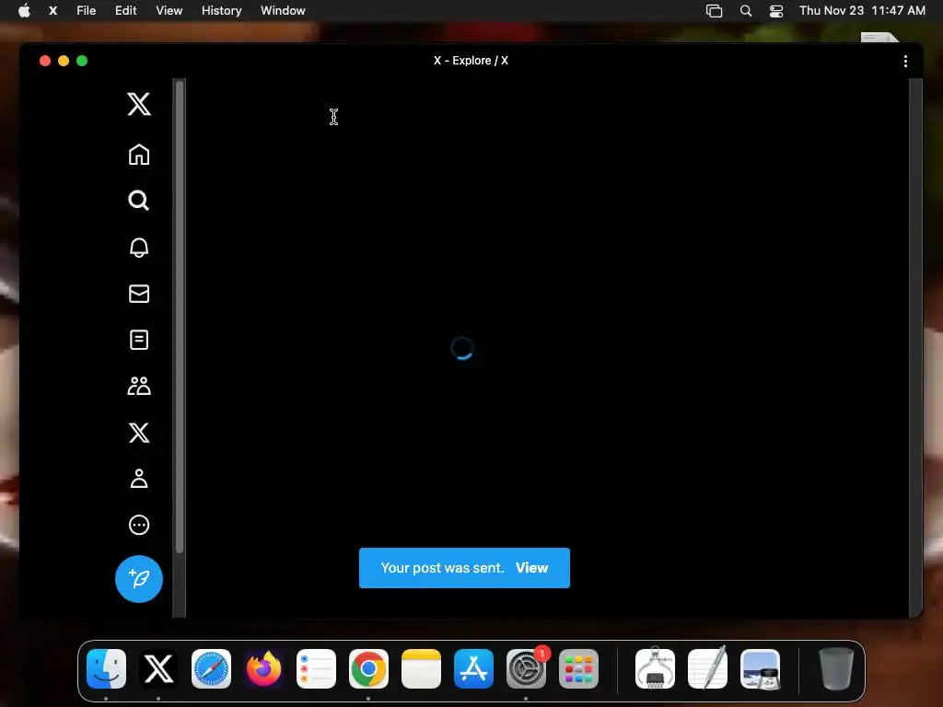Open Lists icon in sidebar

pyautogui.click(x=139, y=340)
